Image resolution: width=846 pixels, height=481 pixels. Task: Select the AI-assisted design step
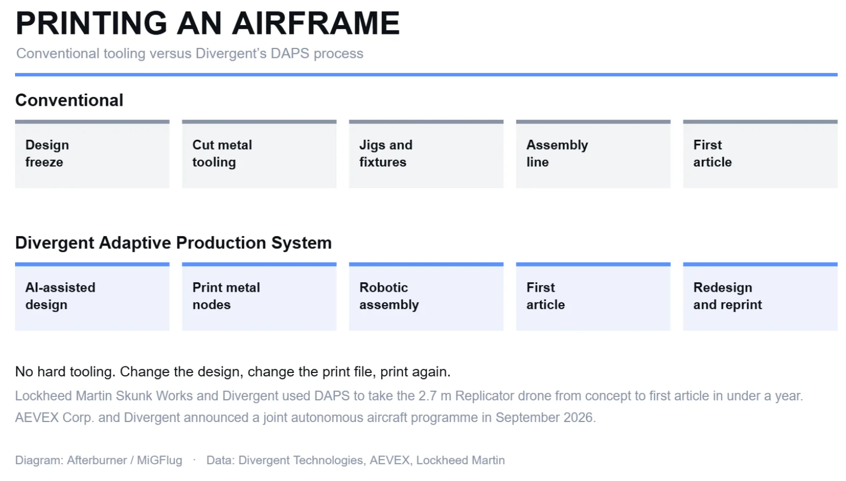92,296
